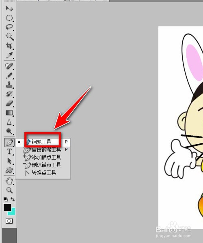Image resolution: width=203 pixels, height=243 pixels.
Task: Choose 转换点工具 from the flyout
Action: coord(43,173)
